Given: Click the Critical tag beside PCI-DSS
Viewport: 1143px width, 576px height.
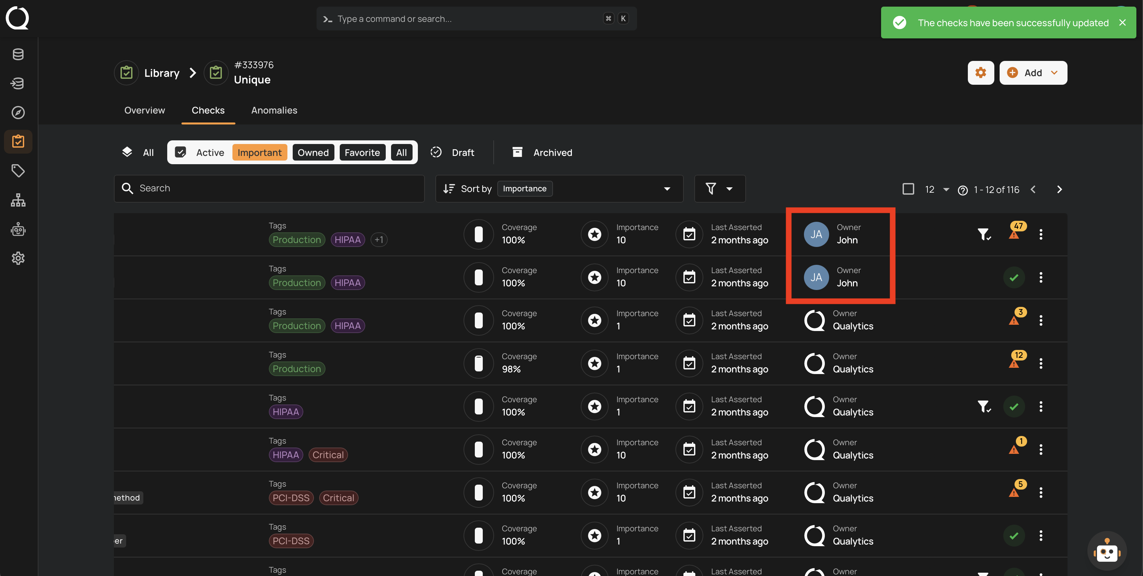Looking at the screenshot, I should [x=338, y=498].
